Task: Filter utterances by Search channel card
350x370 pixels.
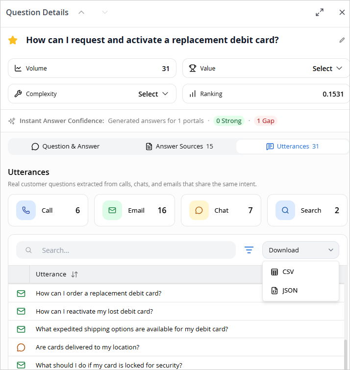Action: point(307,210)
